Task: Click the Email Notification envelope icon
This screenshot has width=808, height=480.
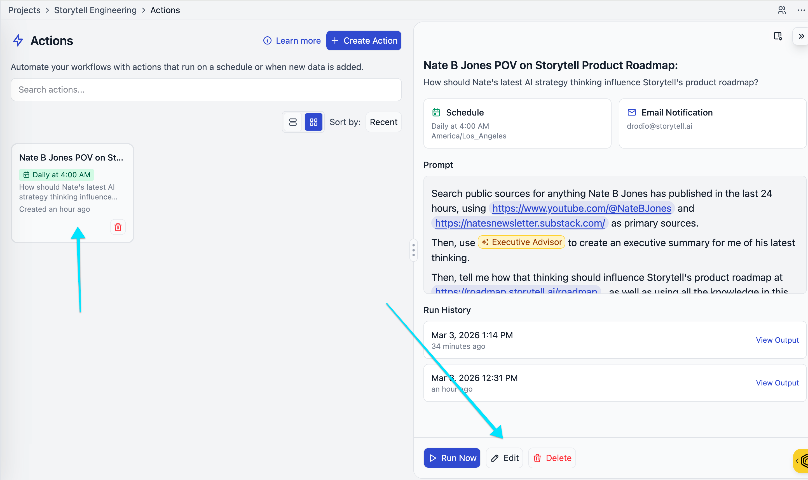Action: pos(632,112)
